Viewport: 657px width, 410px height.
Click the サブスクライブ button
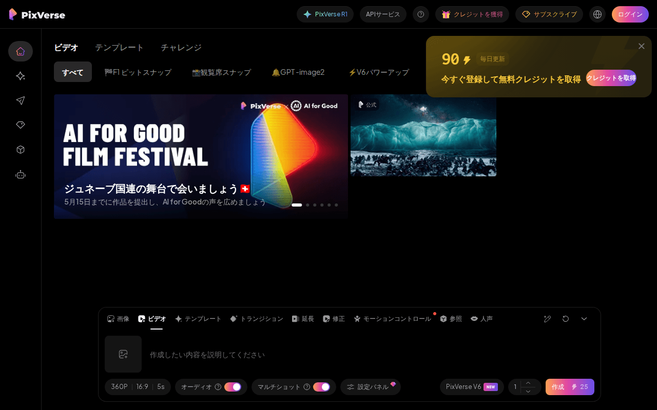pyautogui.click(x=549, y=14)
